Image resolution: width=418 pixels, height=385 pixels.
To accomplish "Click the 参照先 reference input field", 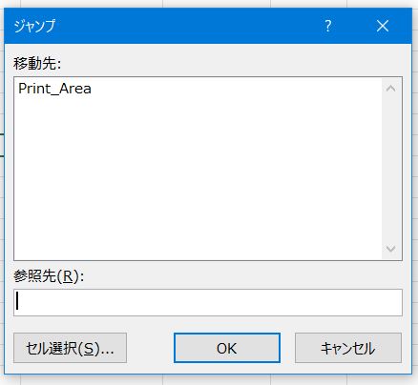I will pyautogui.click(x=208, y=302).
